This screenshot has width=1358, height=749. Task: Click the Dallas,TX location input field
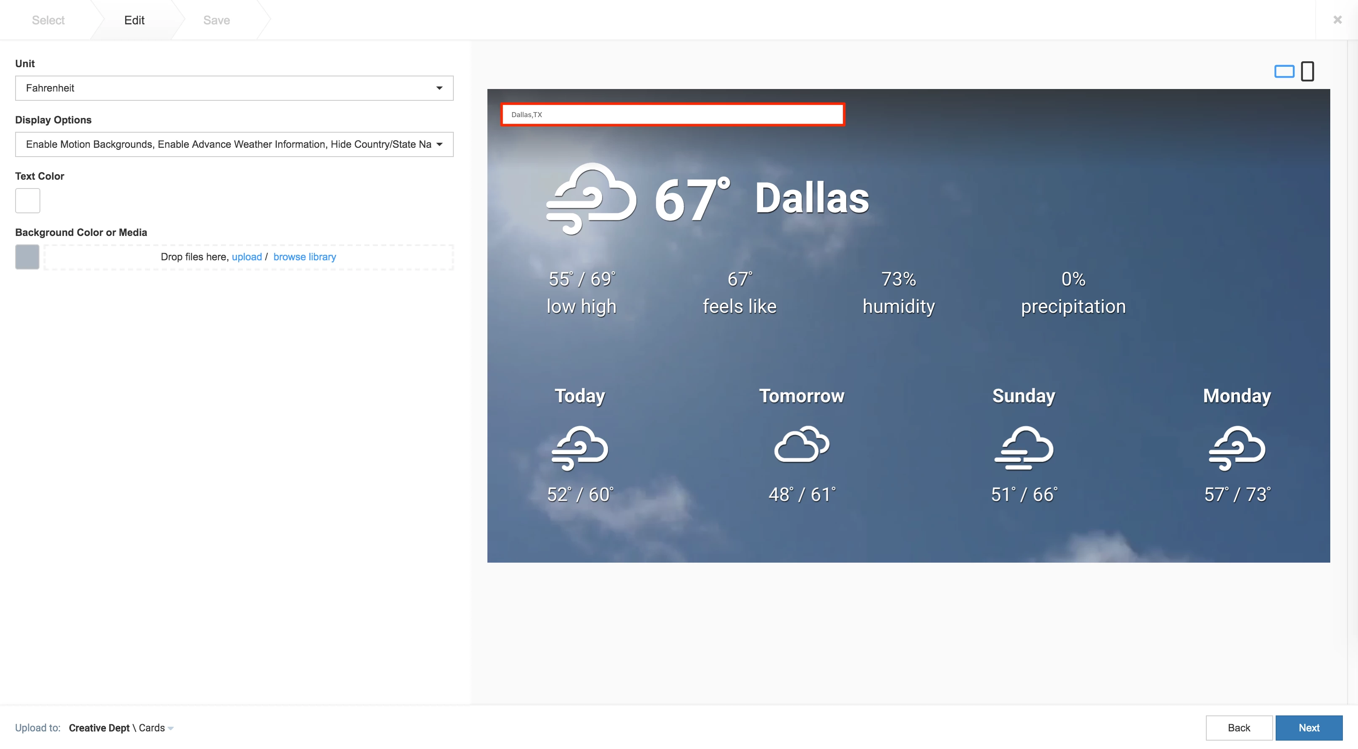click(x=672, y=115)
